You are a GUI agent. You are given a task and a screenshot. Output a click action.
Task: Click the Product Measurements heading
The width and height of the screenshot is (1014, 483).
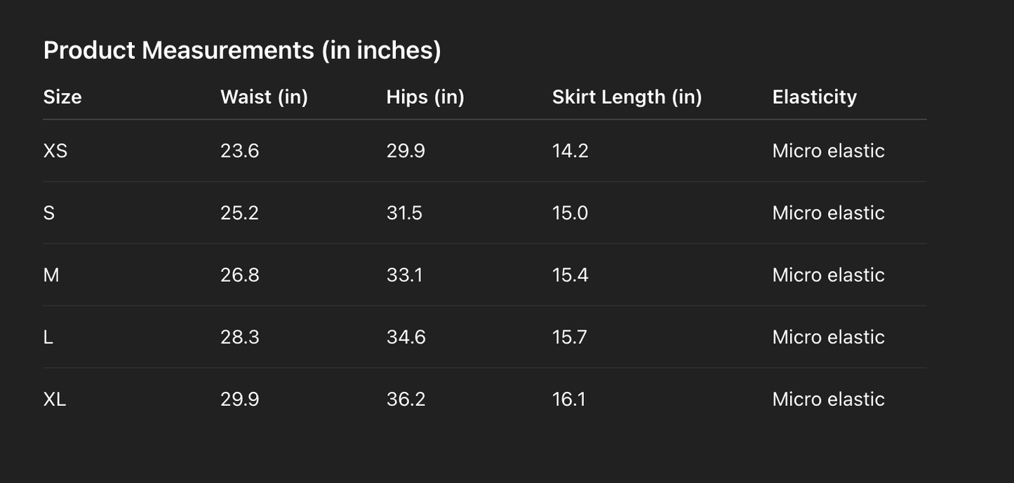pos(242,50)
